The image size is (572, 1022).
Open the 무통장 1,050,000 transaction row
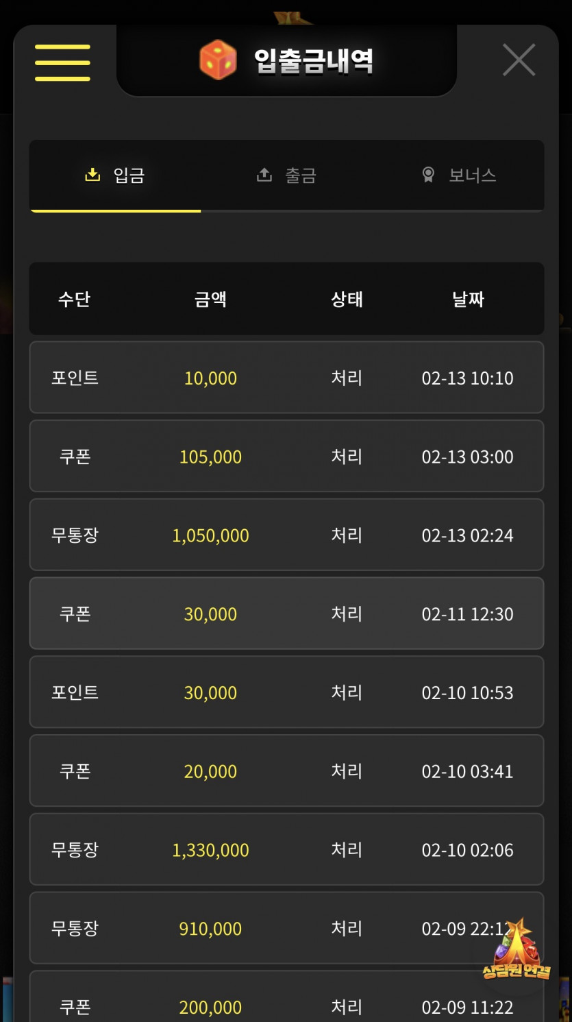pyautogui.click(x=286, y=535)
